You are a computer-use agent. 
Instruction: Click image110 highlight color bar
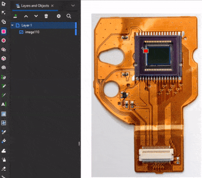[76, 32]
